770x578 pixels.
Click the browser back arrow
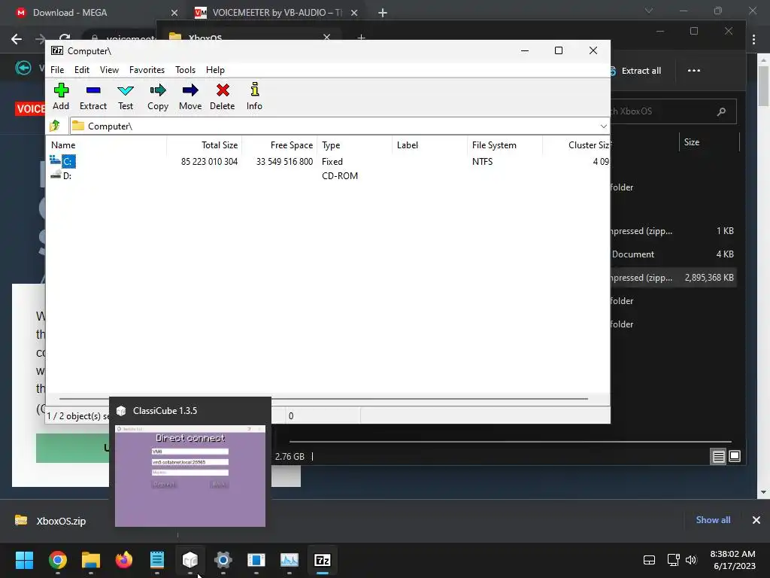point(17,39)
